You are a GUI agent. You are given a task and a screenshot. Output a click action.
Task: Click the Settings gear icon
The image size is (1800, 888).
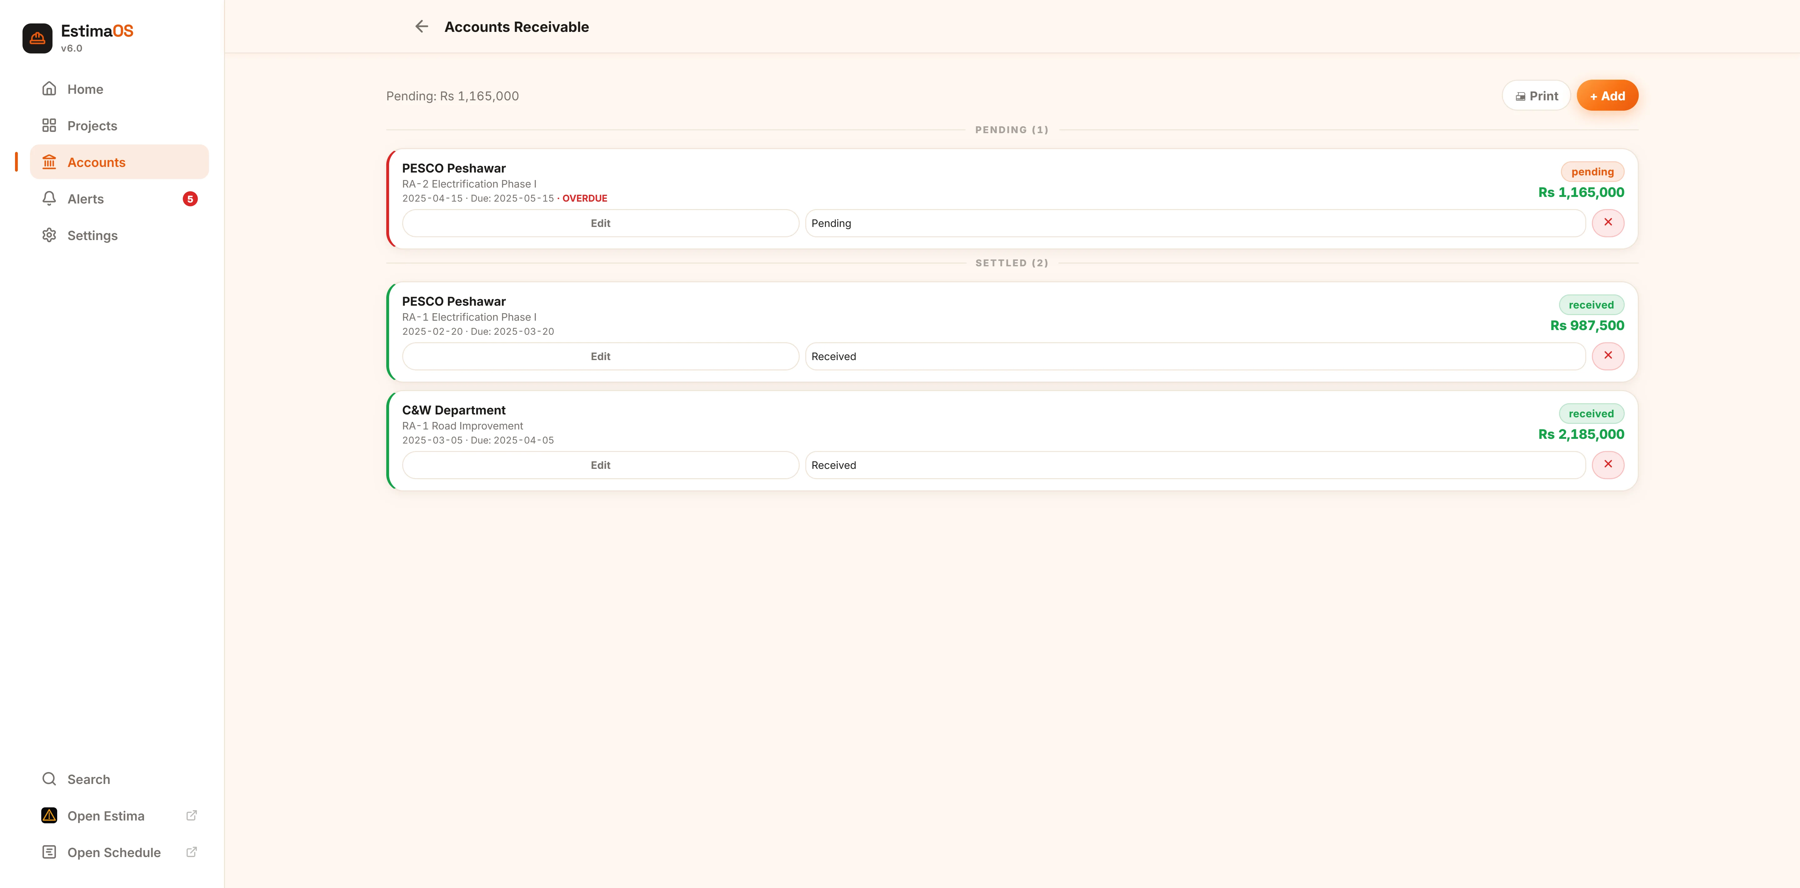(x=49, y=235)
